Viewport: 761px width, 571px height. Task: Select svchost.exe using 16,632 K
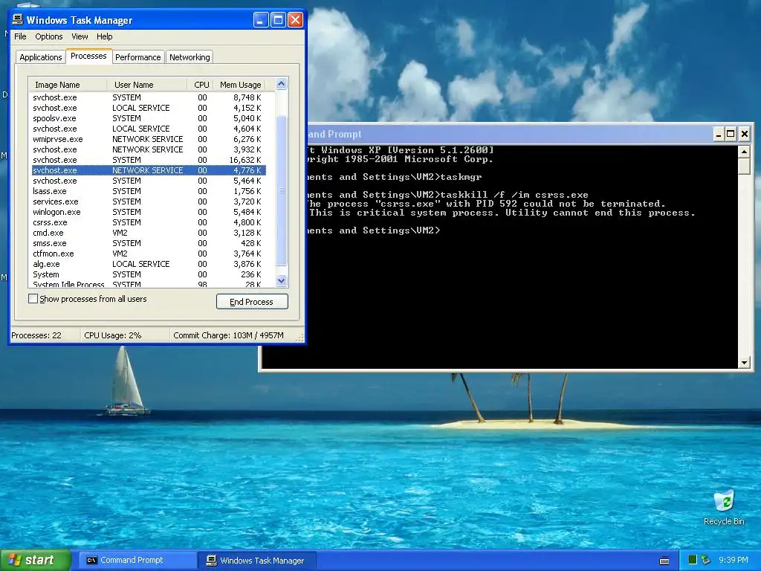[149, 160]
